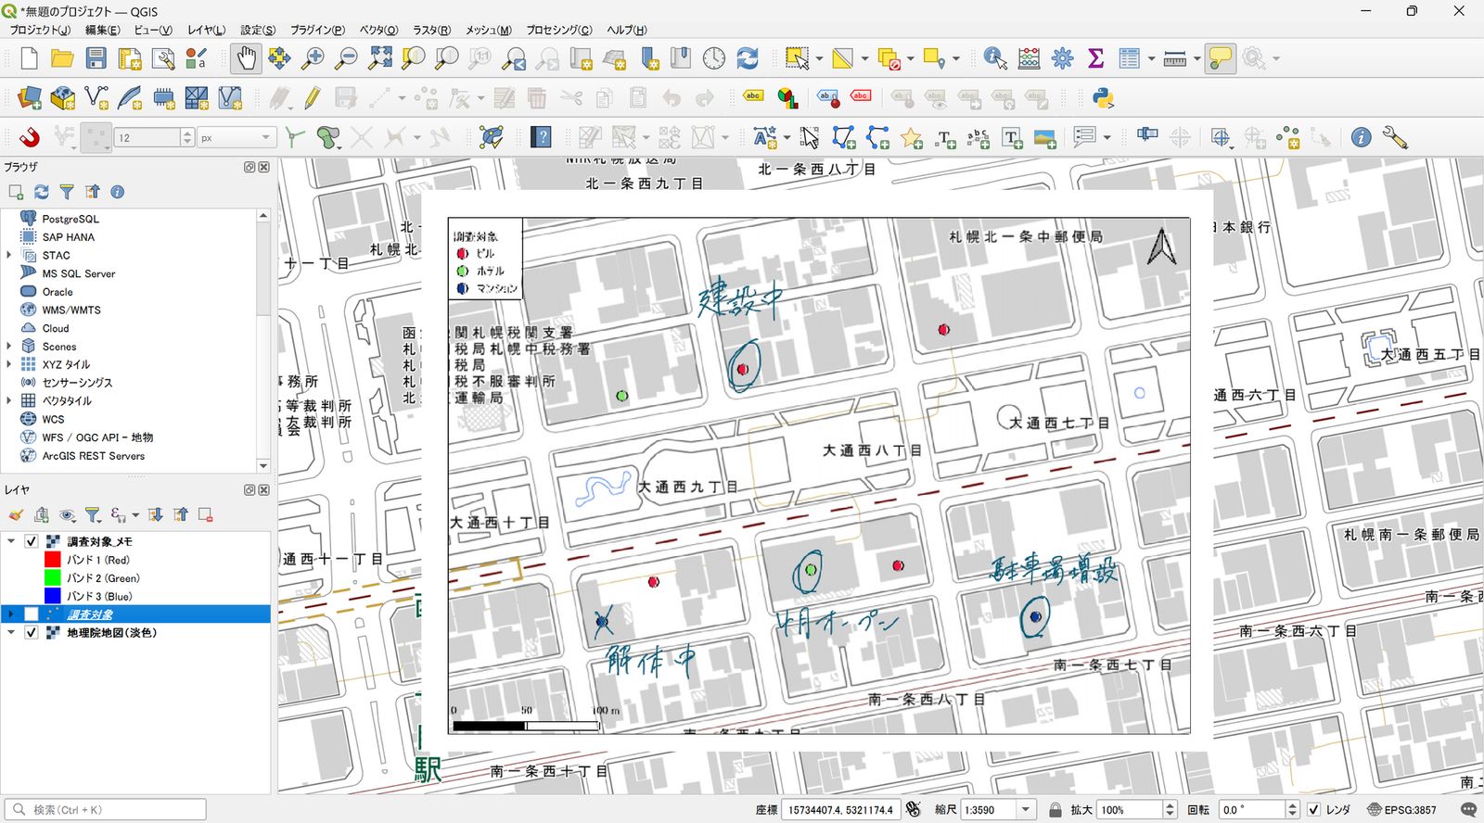Collapse the 地理院地図(淡色) layer entry
Screen dimensions: 1484x823
(11, 633)
